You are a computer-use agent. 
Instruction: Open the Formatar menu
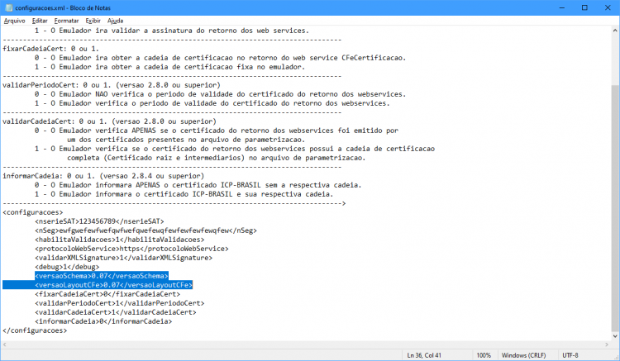point(66,21)
